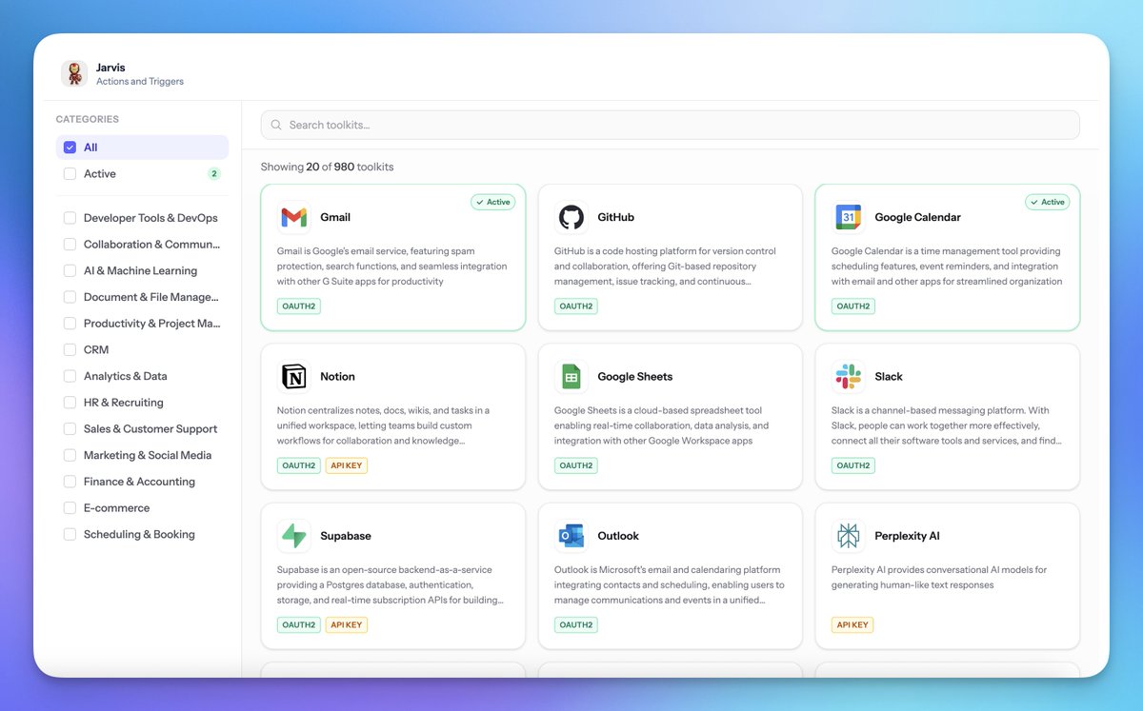This screenshot has height=711, width=1143.
Task: Click the Google Calendar logo icon
Action: tap(848, 218)
